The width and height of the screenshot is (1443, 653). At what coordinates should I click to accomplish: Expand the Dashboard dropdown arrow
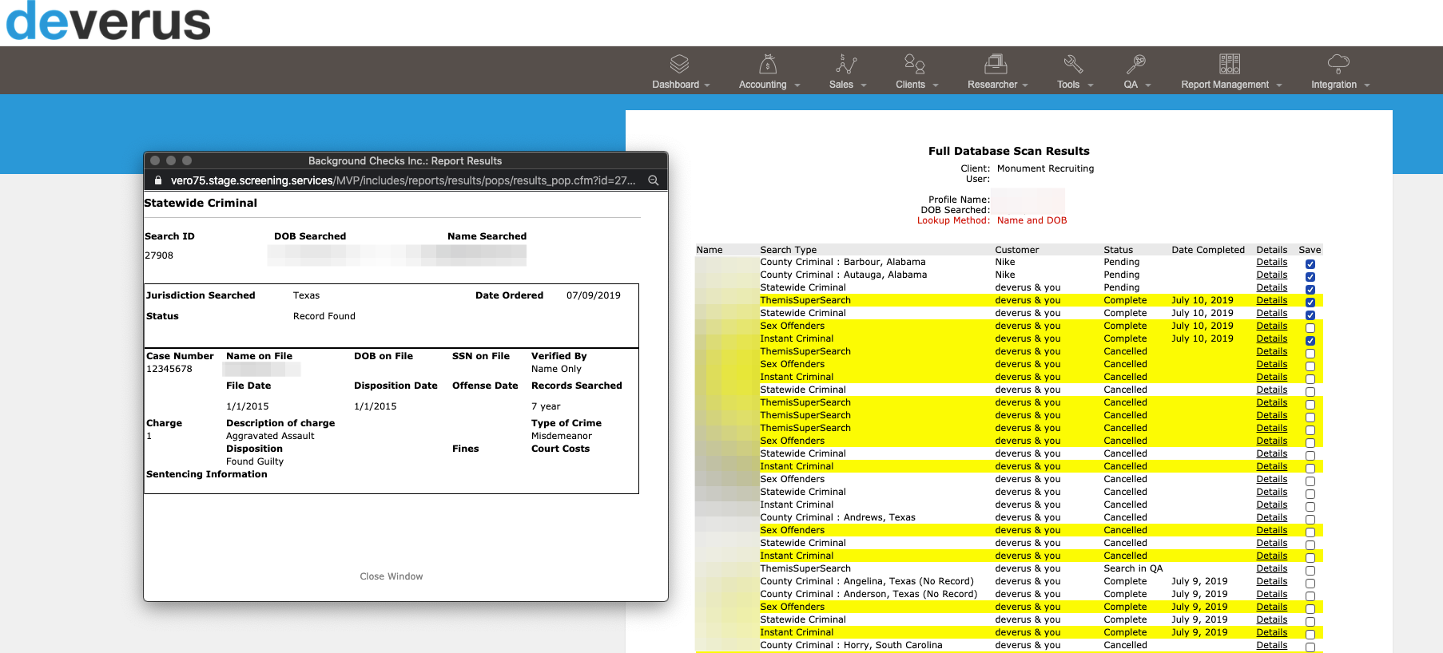tap(707, 85)
